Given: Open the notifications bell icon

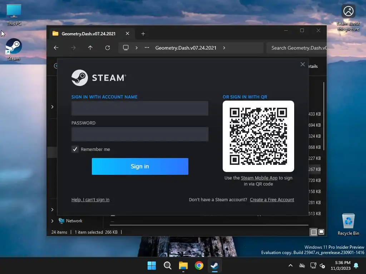Looking at the screenshot, I should pos(356,265).
